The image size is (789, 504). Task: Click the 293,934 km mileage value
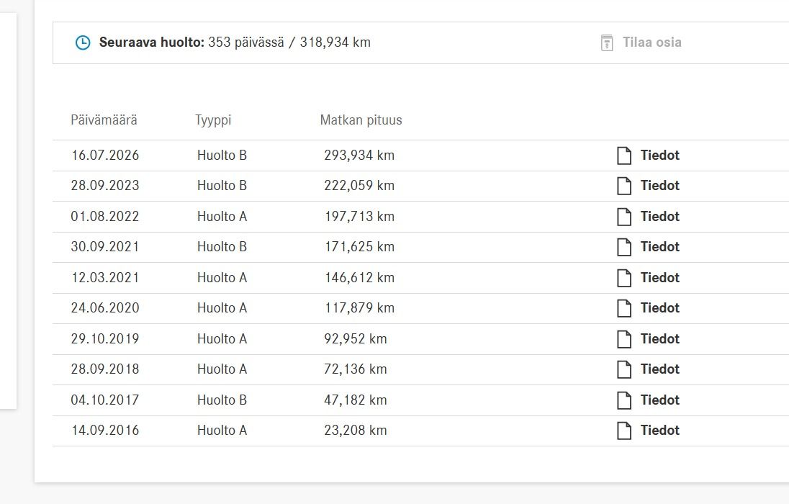pyautogui.click(x=359, y=155)
